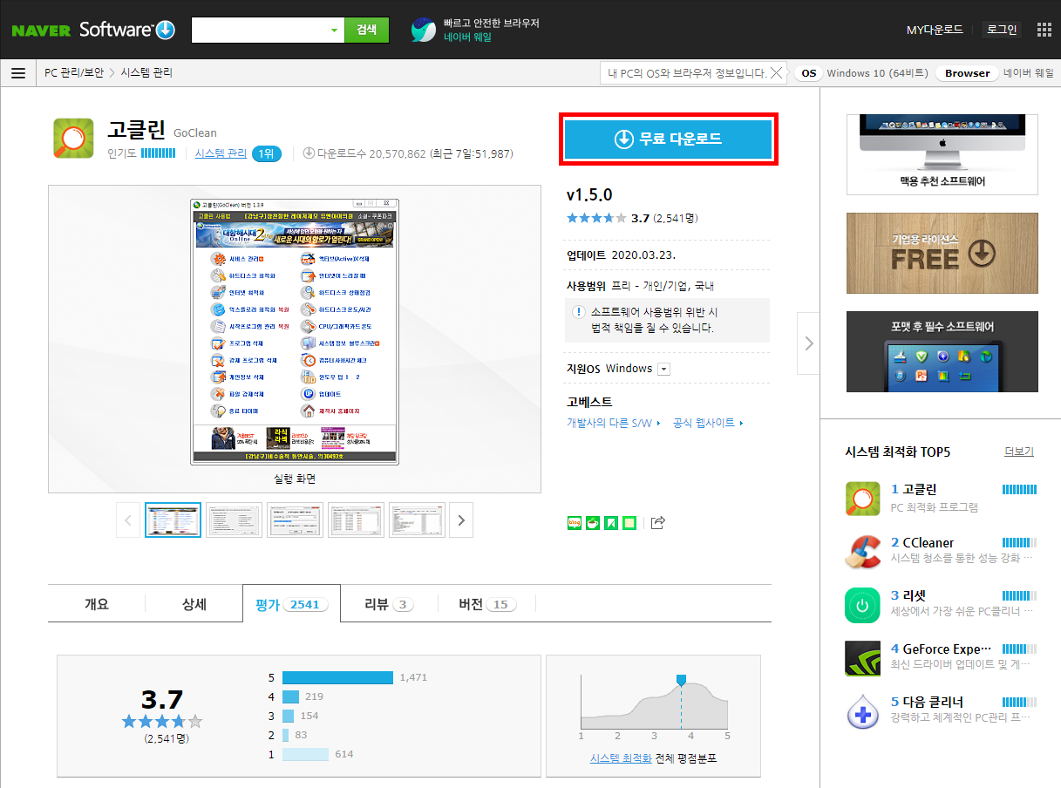
Task: Switch to the 개요 tab
Action: [x=97, y=604]
